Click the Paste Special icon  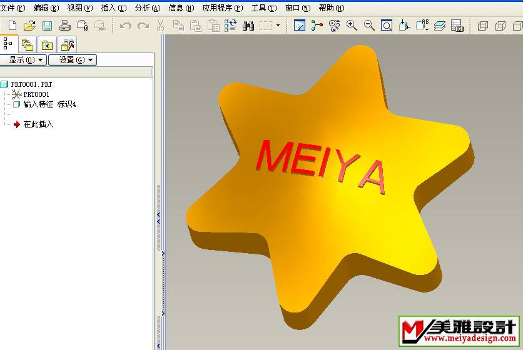tap(213, 26)
